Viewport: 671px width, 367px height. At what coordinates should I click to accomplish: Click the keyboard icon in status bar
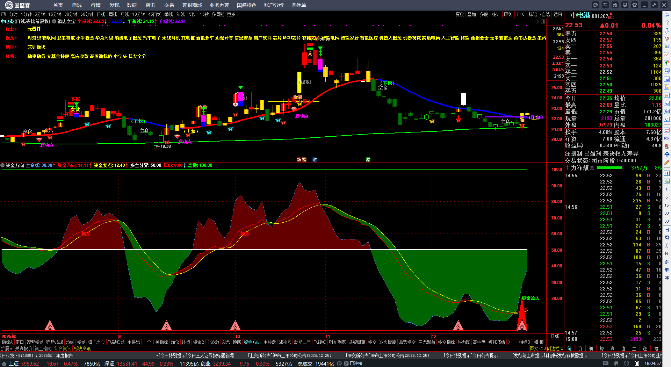[x=605, y=364]
